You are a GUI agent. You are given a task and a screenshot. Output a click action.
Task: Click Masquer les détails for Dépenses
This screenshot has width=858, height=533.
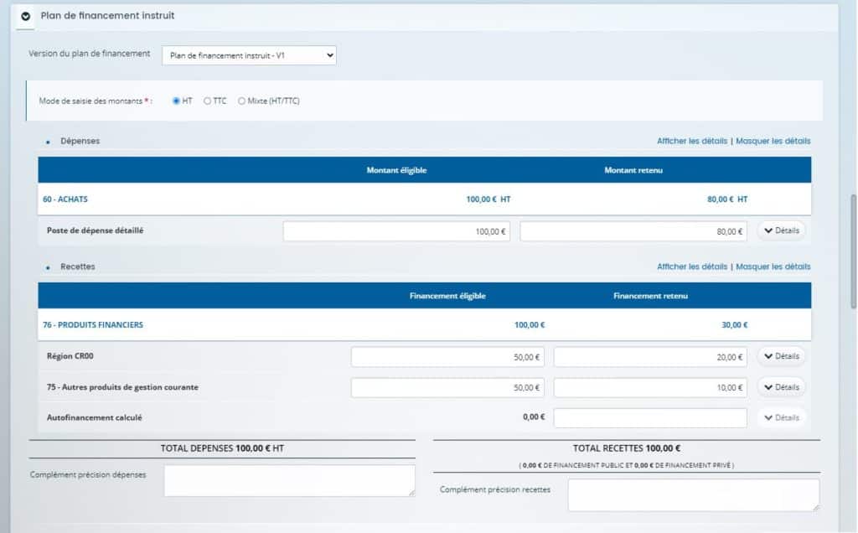coord(773,141)
